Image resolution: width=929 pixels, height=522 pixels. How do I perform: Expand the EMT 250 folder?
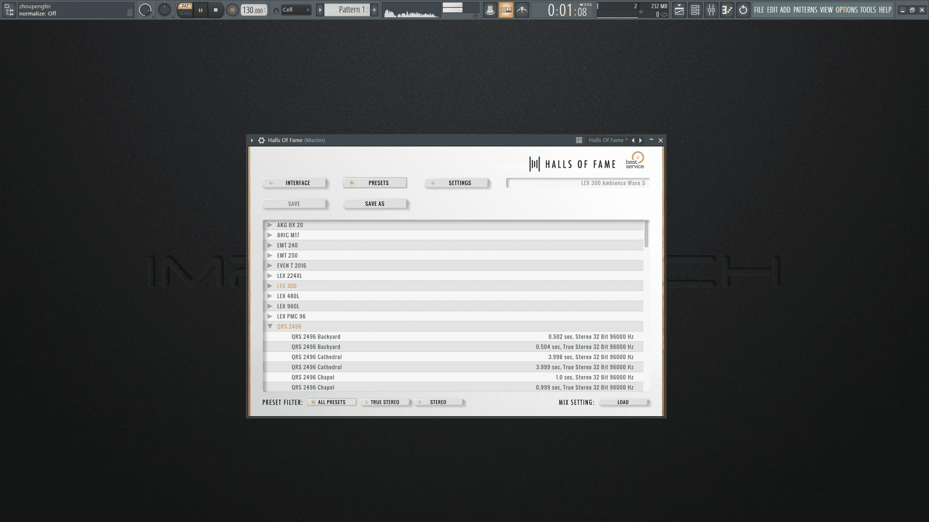270,255
